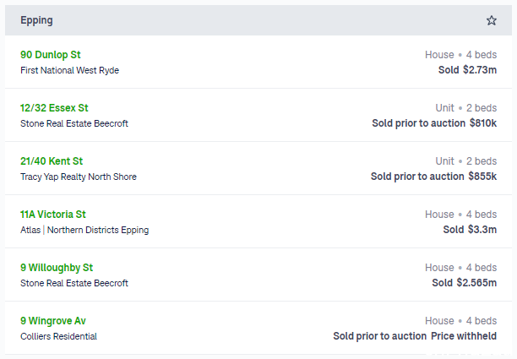517x359 pixels.
Task: Open the 12/32 Essex St listing
Action: click(54, 108)
